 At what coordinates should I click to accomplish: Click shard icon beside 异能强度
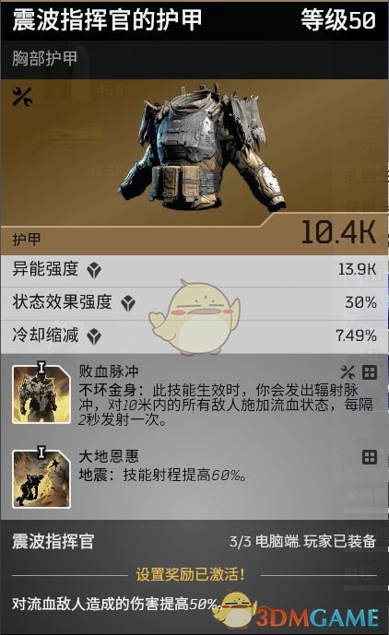94,270
